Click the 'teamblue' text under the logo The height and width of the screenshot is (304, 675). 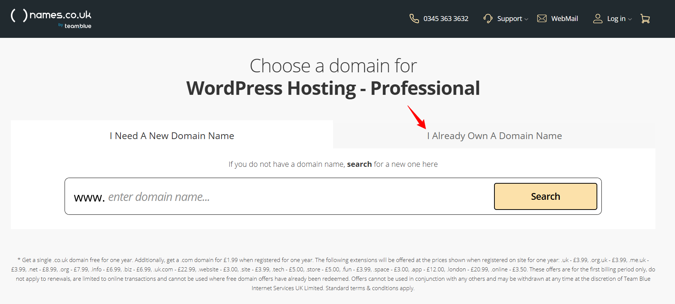coord(78,26)
